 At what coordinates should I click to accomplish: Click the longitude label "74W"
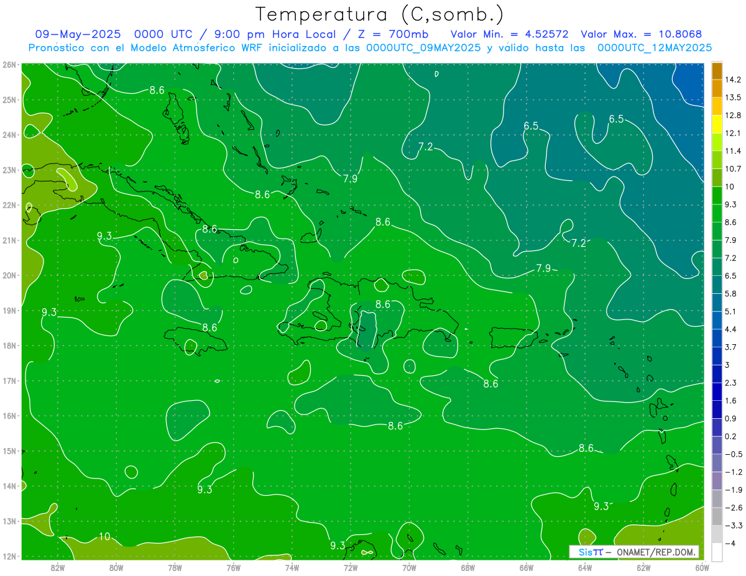tap(292, 567)
